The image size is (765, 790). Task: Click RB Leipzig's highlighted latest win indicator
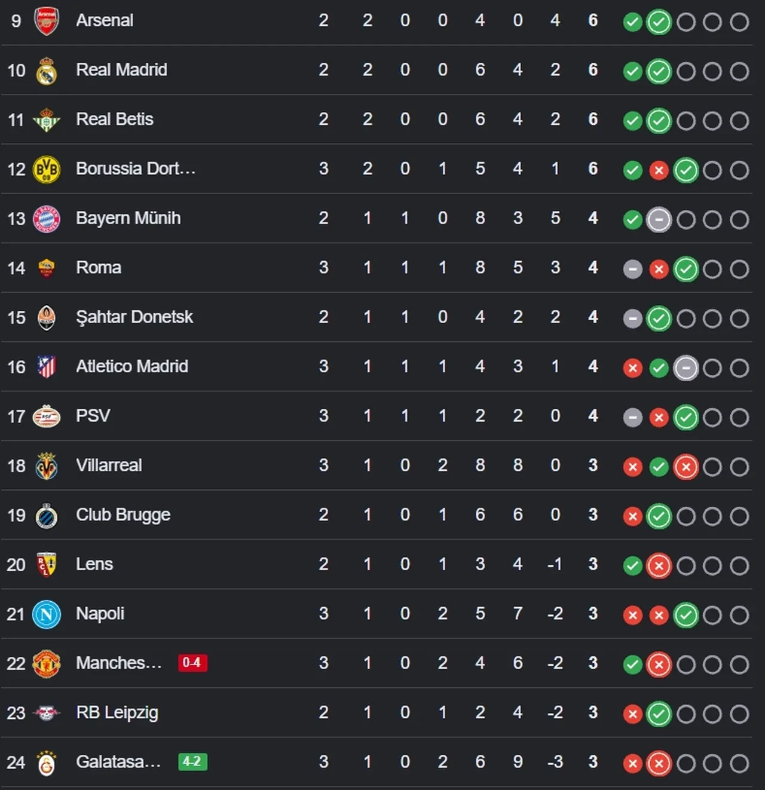(659, 714)
